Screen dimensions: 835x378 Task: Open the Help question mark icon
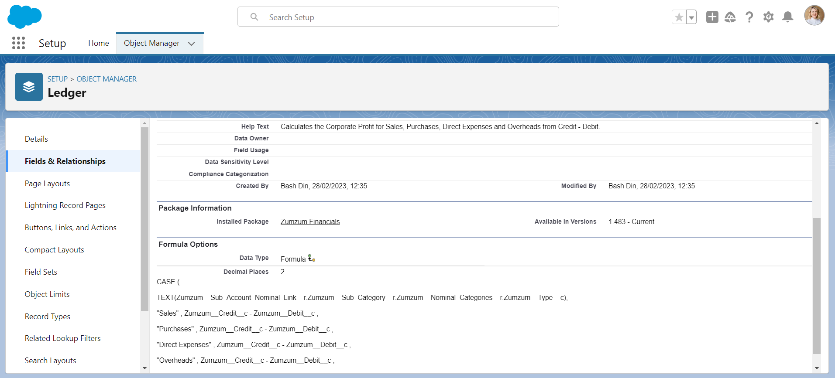click(749, 17)
